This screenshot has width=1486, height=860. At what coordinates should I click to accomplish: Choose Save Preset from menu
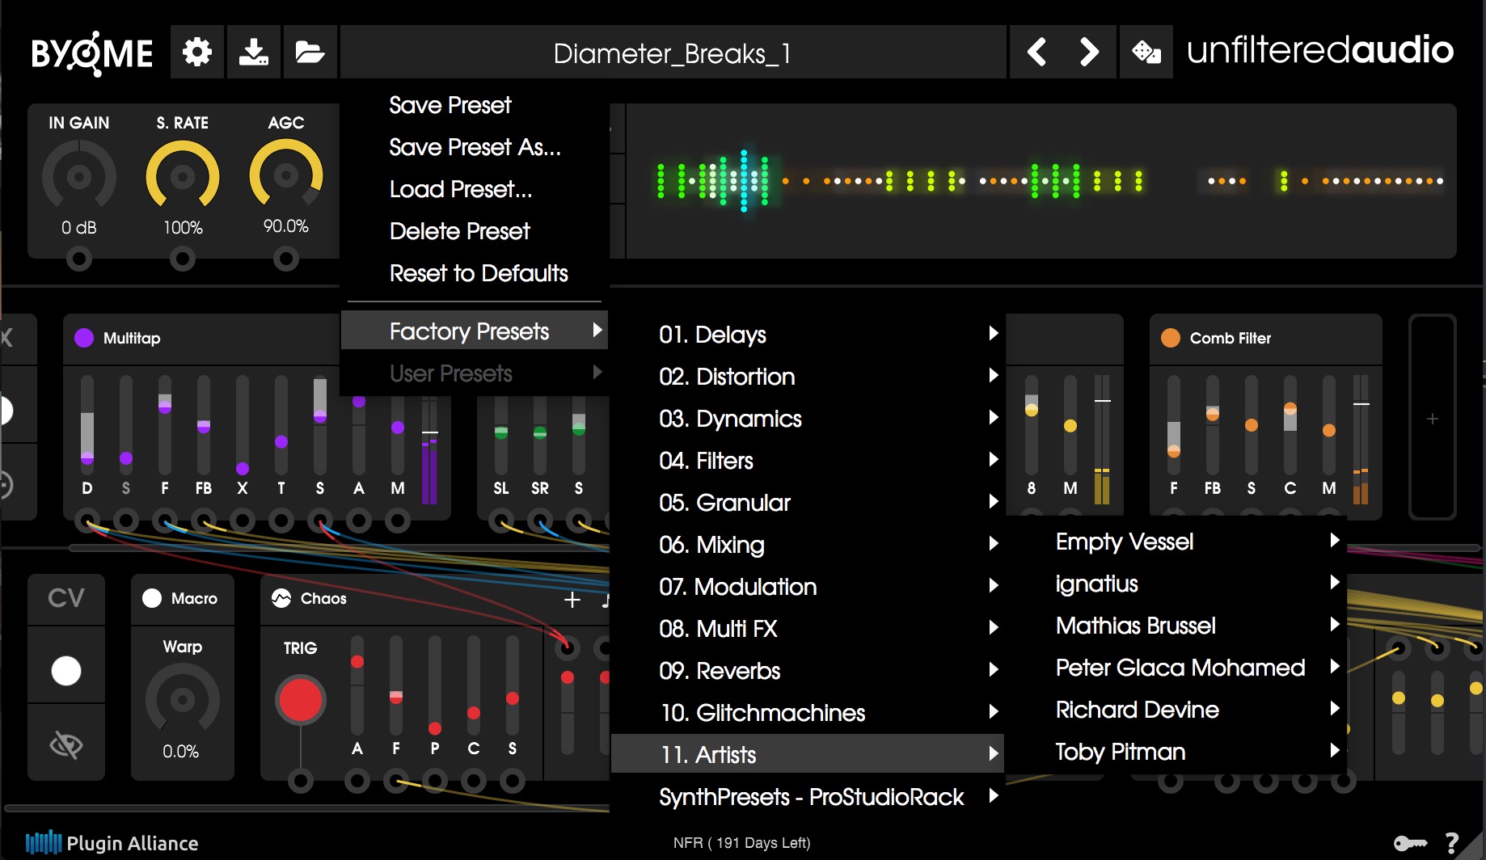[475, 104]
